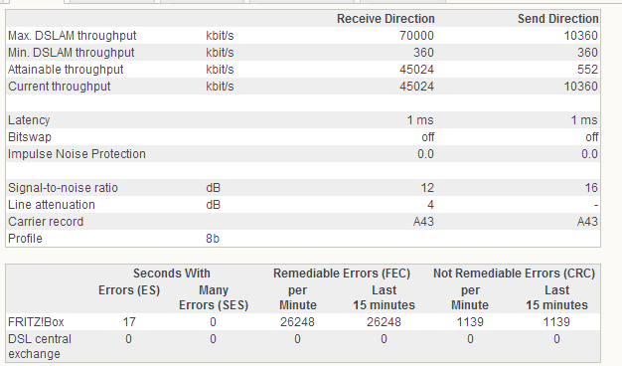Select the Not Remediable Errors (CRC) header
This screenshot has height=366, width=622.
[x=514, y=274]
